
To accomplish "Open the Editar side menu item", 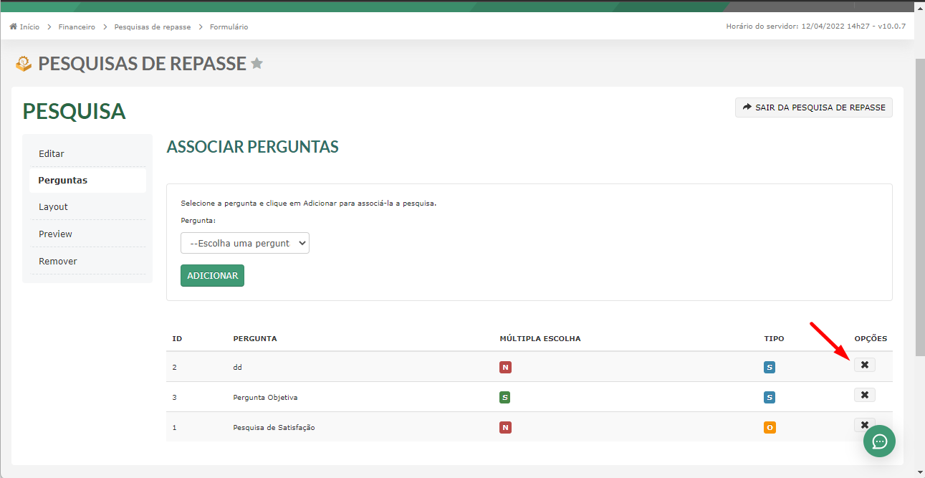I will click(87, 153).
